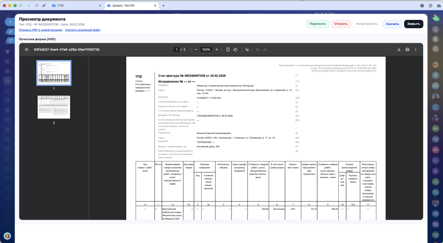Toggle the PDF sidebar with the hamburger icon

click(26, 49)
